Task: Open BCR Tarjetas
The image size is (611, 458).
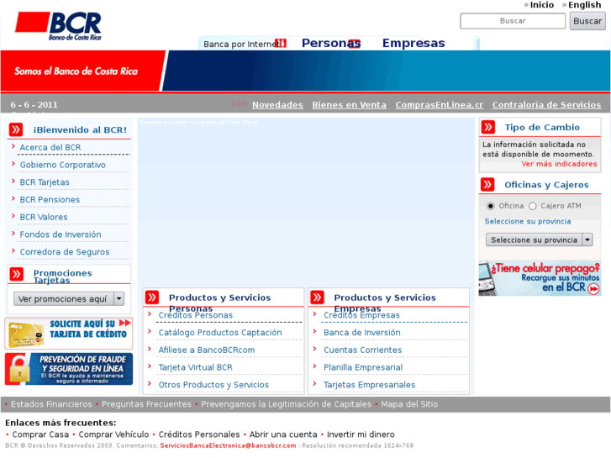Action: pos(45,182)
